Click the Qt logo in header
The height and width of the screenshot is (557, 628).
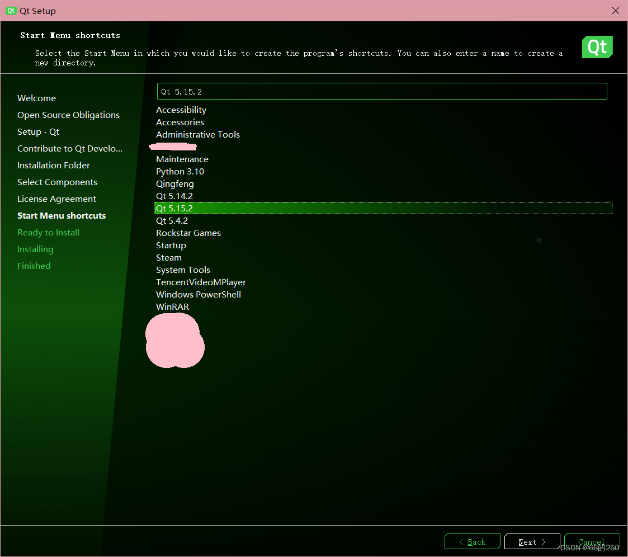597,47
